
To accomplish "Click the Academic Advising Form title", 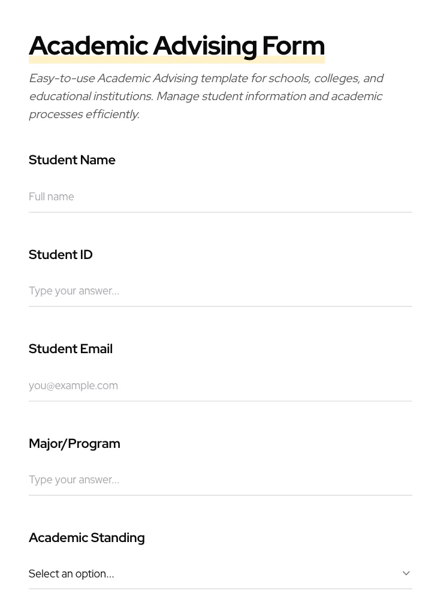I will click(177, 46).
